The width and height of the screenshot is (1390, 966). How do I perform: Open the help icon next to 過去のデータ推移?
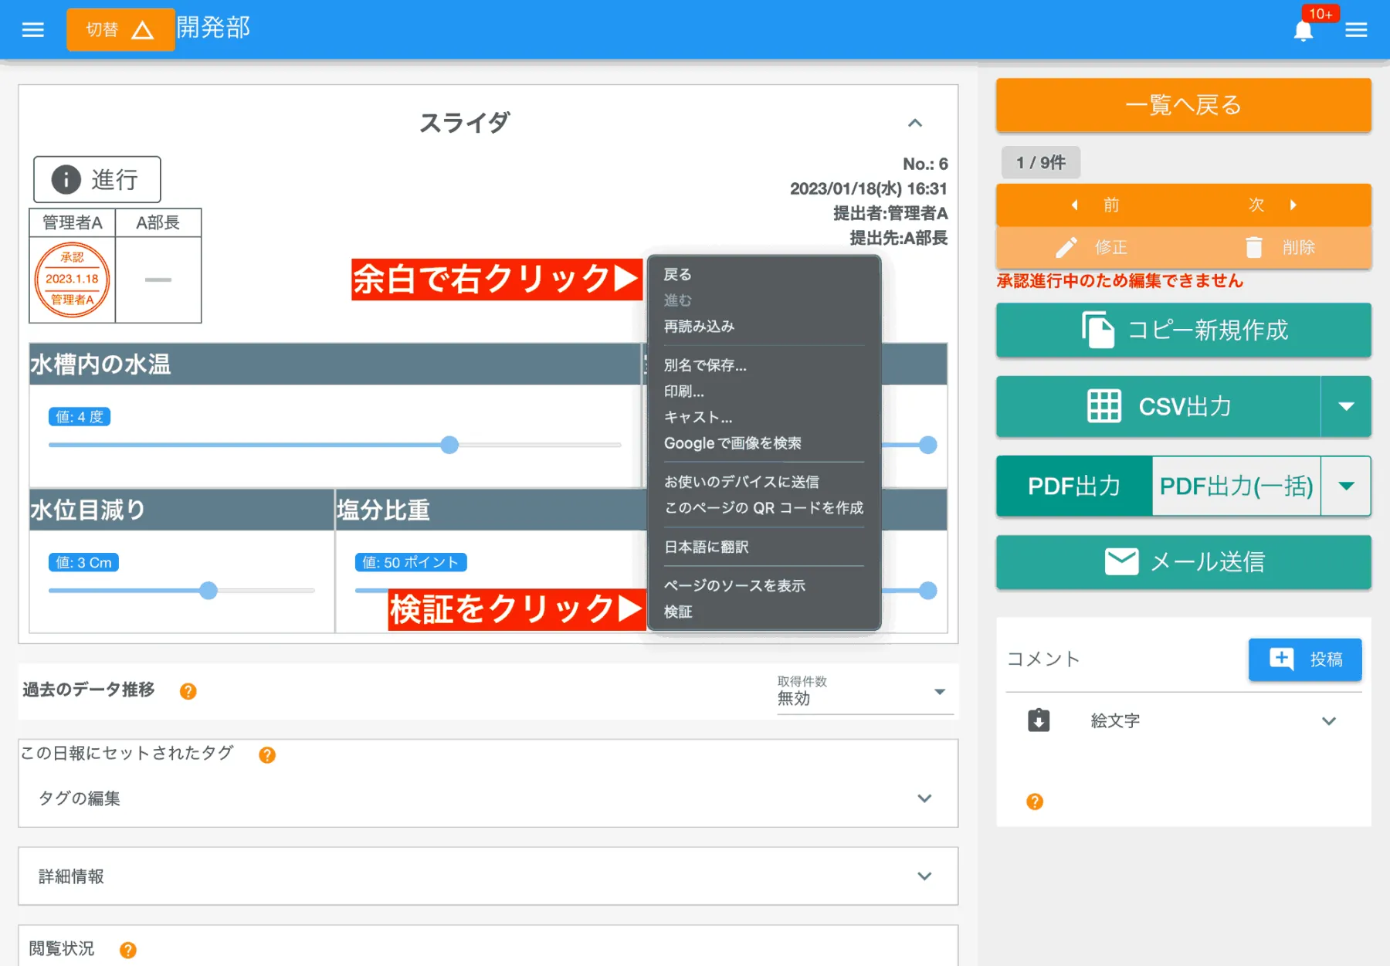pos(188,691)
